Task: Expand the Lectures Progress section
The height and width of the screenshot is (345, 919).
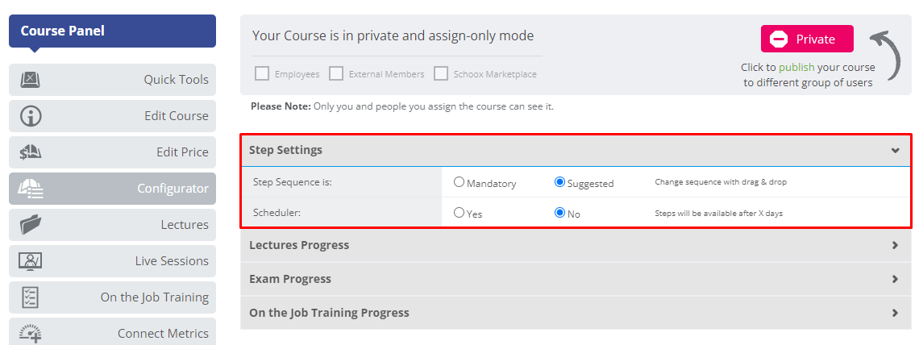Action: pos(576,245)
